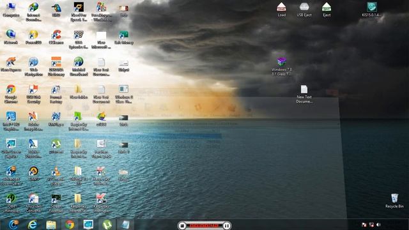409x230 pixels.
Task: Open Screen Recorder desktop shortcut
Action: coord(56,203)
